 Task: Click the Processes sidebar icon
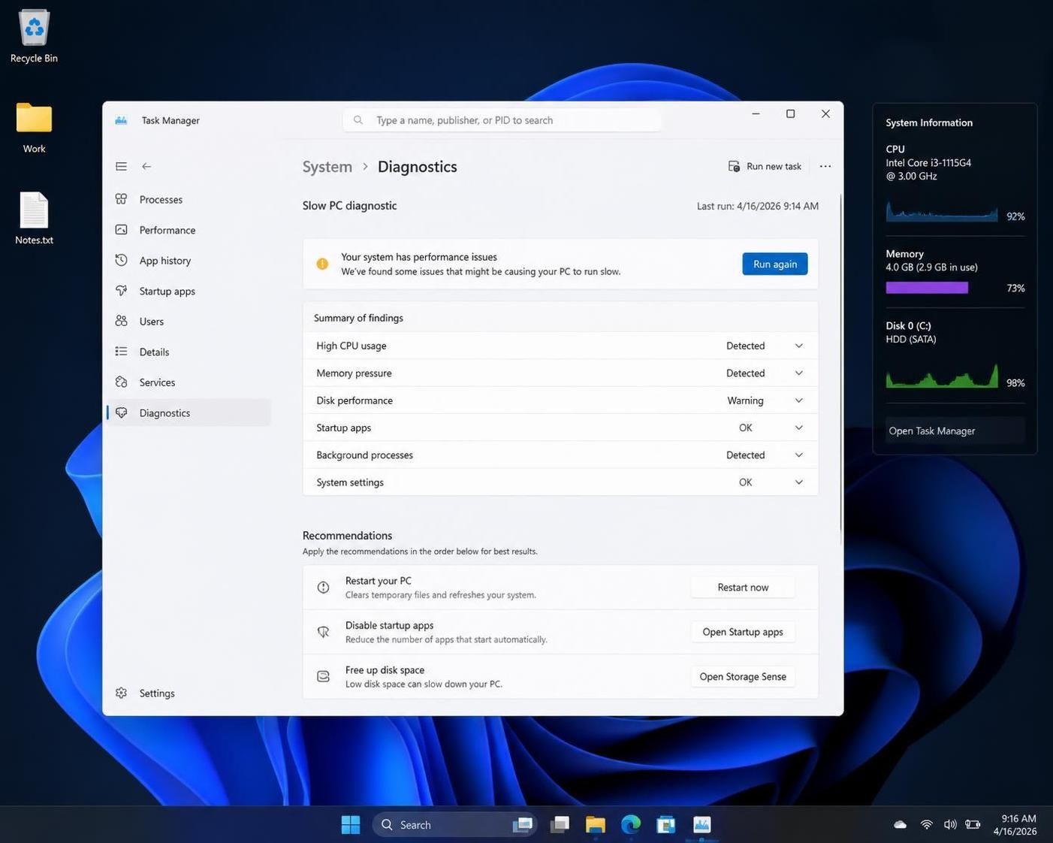121,199
